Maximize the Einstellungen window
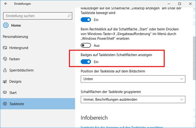The image size is (196, 128). click(180, 4)
